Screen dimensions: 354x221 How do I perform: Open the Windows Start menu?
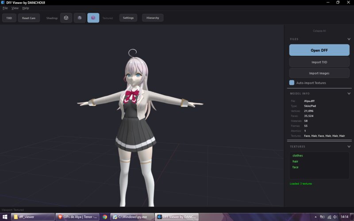pyautogui.click(x=5, y=217)
